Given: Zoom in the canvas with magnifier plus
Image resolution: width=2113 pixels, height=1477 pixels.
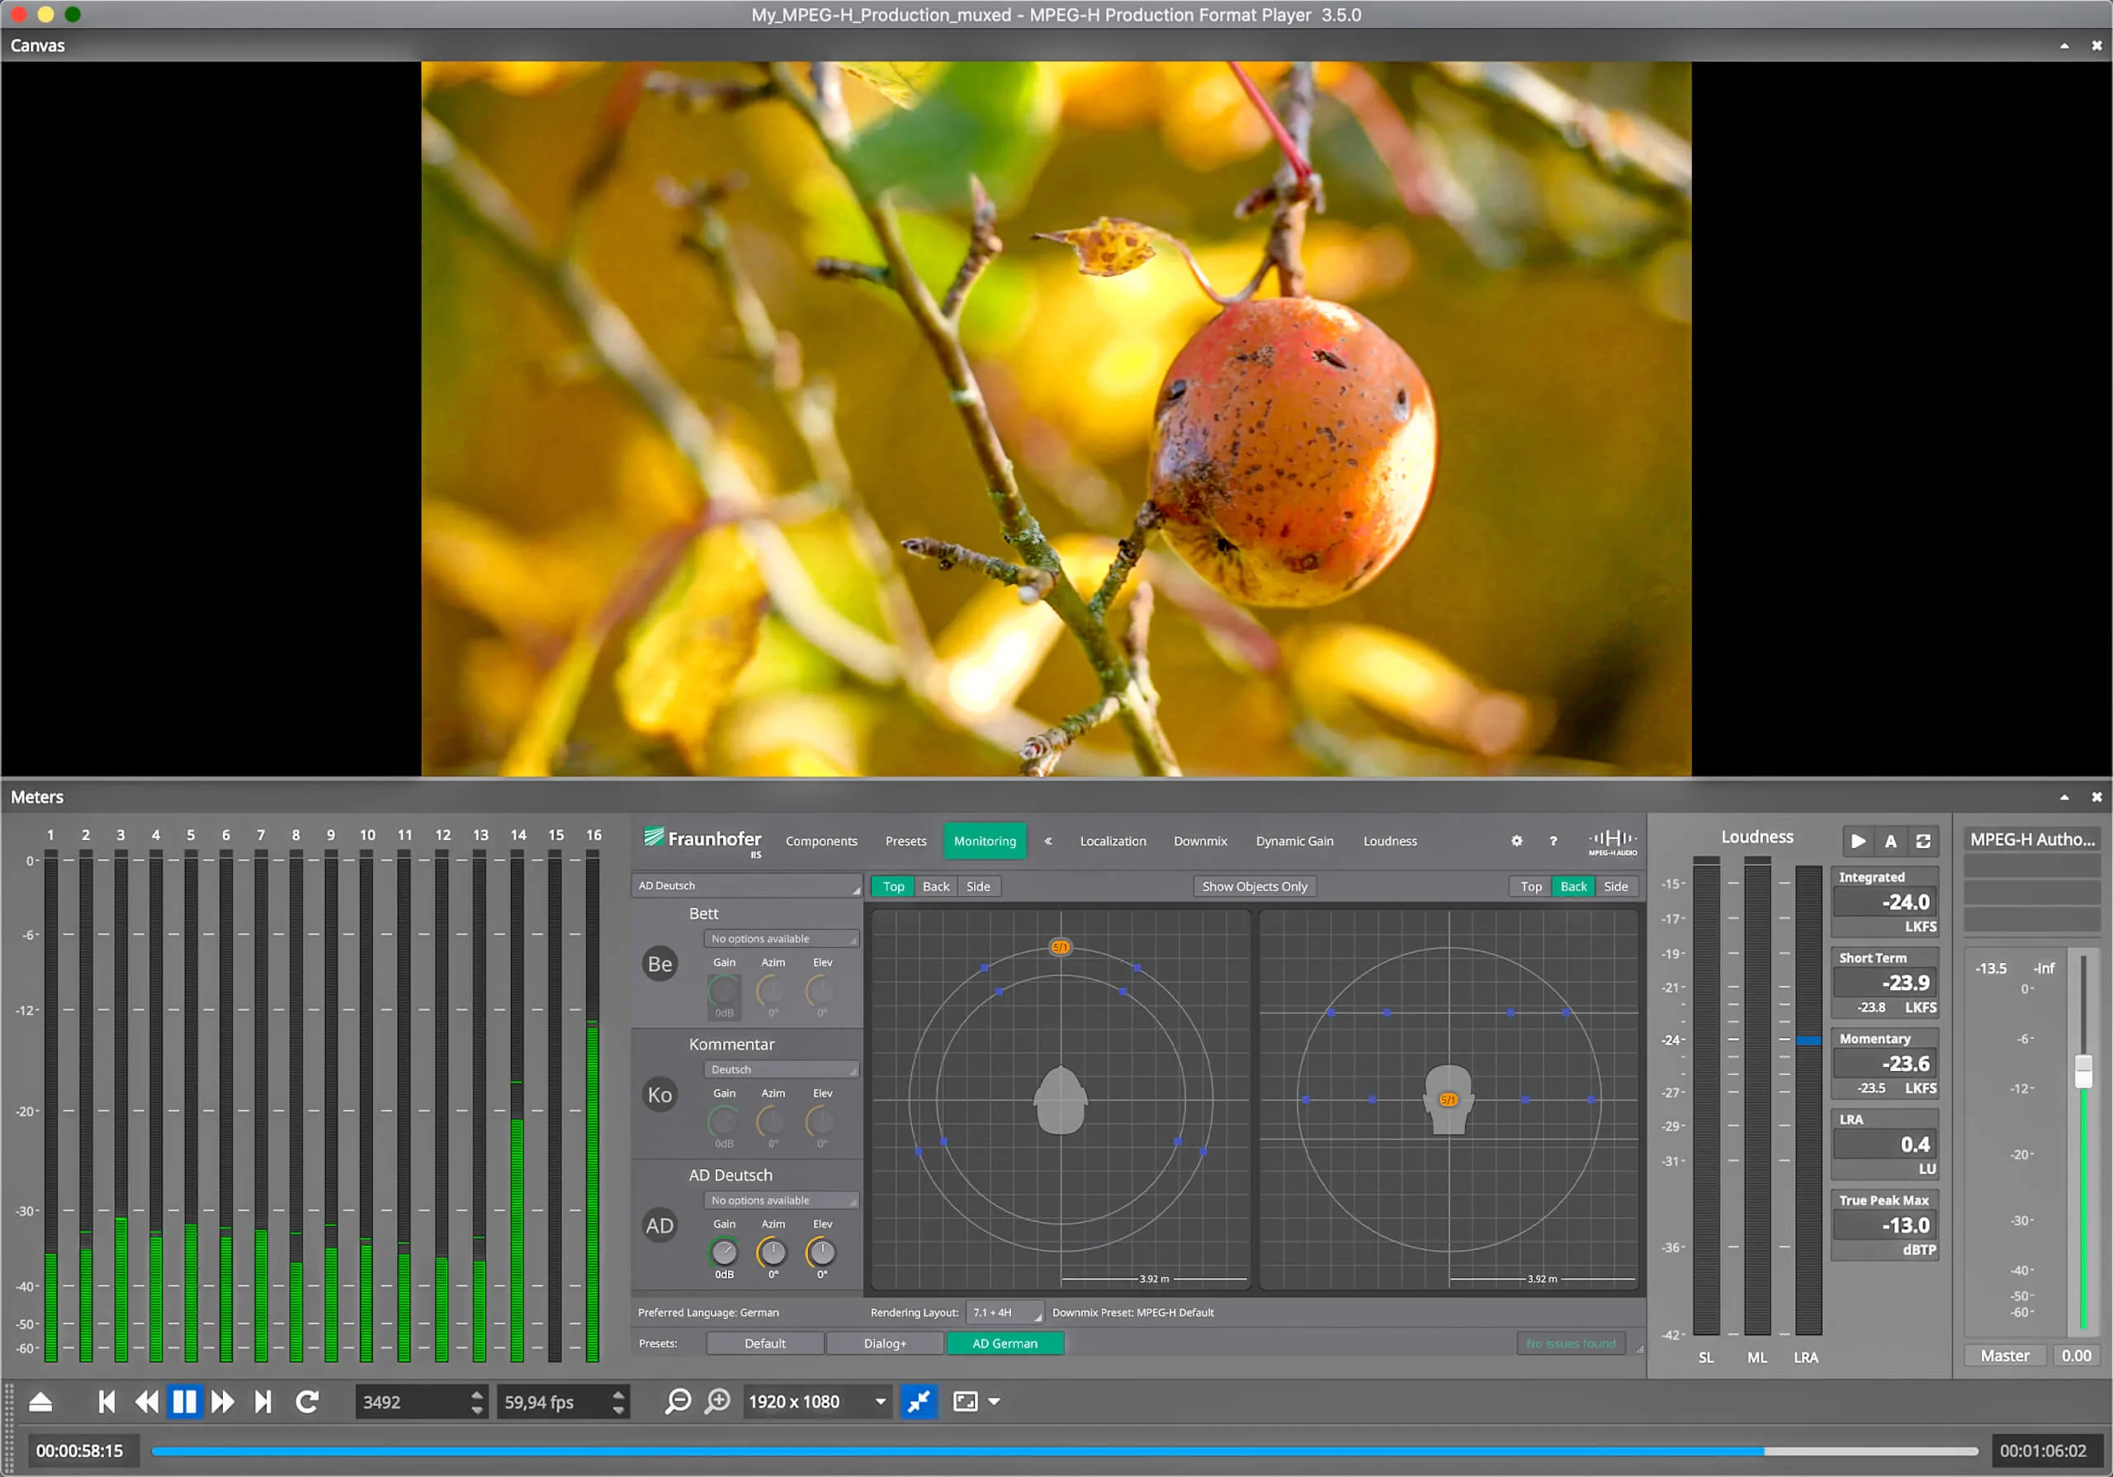Looking at the screenshot, I should [718, 1402].
